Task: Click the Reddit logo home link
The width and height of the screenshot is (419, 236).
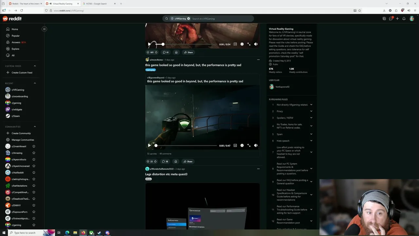Action: [x=12, y=19]
